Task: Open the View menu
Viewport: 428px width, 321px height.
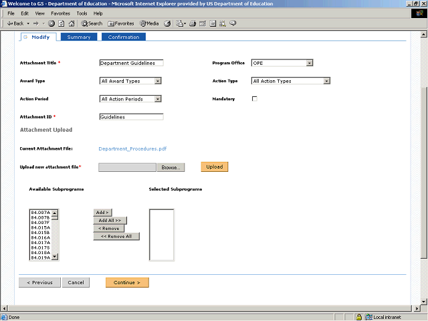Action: click(x=40, y=13)
